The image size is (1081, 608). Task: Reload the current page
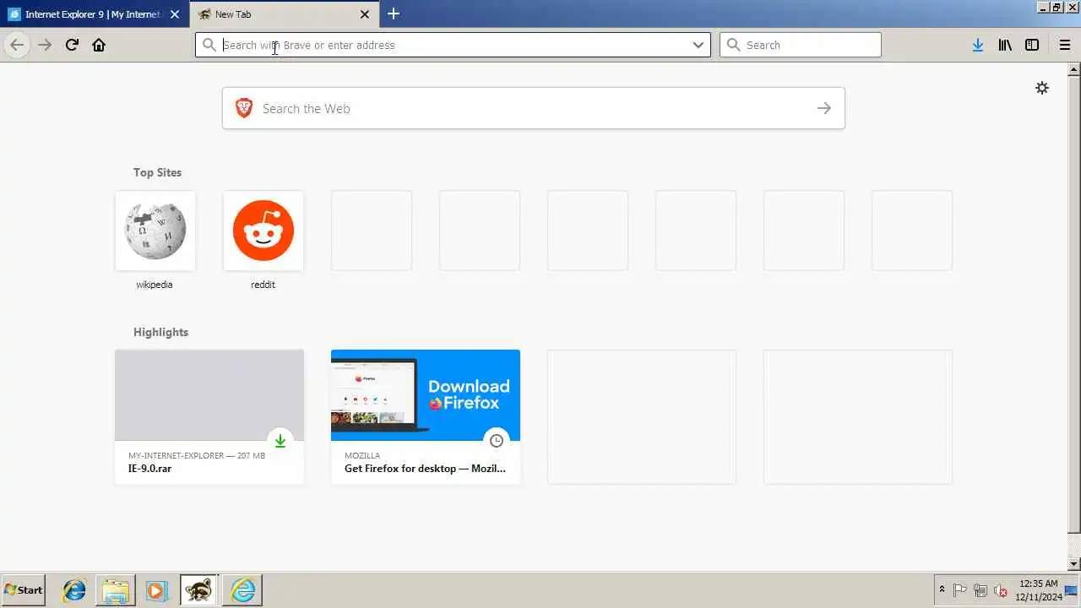(x=72, y=45)
